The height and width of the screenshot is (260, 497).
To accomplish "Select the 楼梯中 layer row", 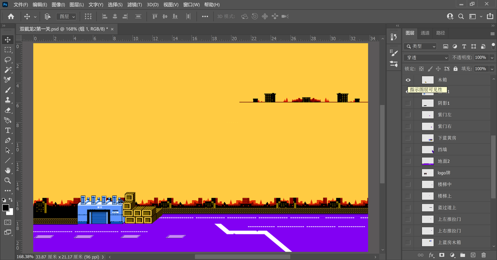I will click(447, 185).
